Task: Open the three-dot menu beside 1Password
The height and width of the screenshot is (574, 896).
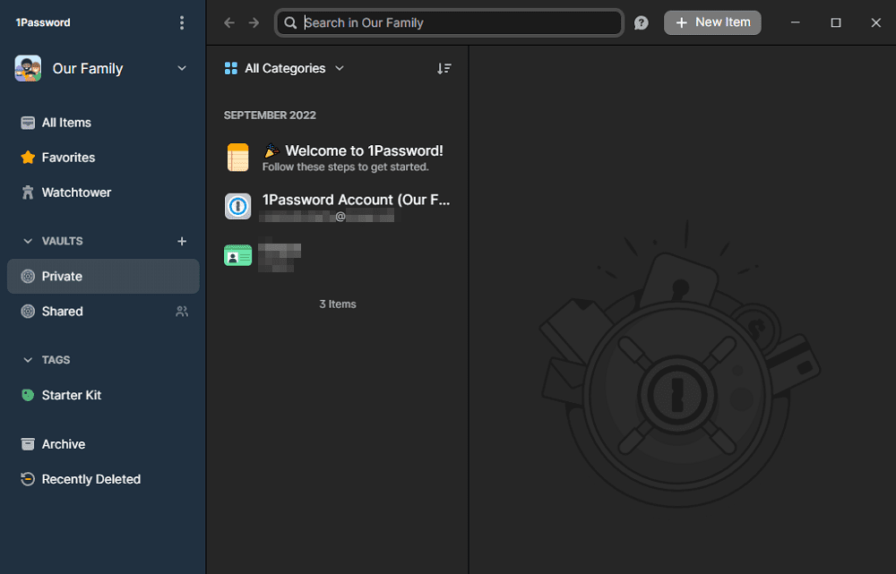Action: [x=182, y=23]
